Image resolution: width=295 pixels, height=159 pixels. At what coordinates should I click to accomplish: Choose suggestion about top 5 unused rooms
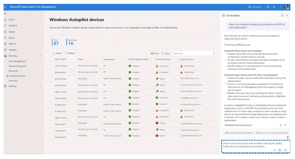coord(272,133)
